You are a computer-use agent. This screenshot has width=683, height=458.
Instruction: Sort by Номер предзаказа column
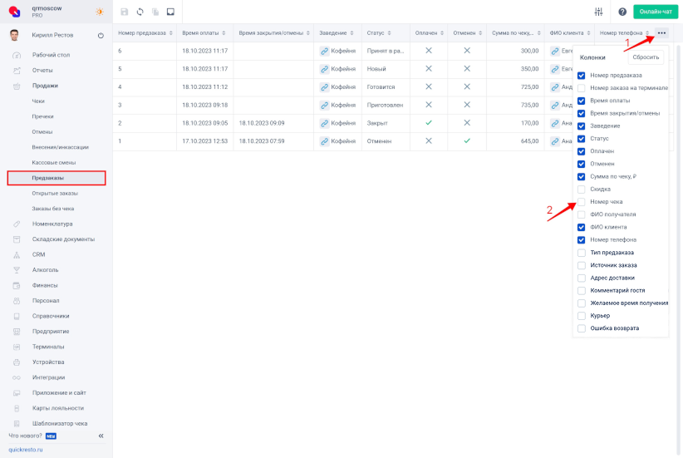coord(145,32)
